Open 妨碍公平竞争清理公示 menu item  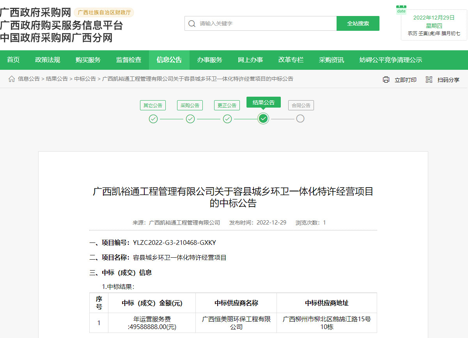click(x=390, y=60)
